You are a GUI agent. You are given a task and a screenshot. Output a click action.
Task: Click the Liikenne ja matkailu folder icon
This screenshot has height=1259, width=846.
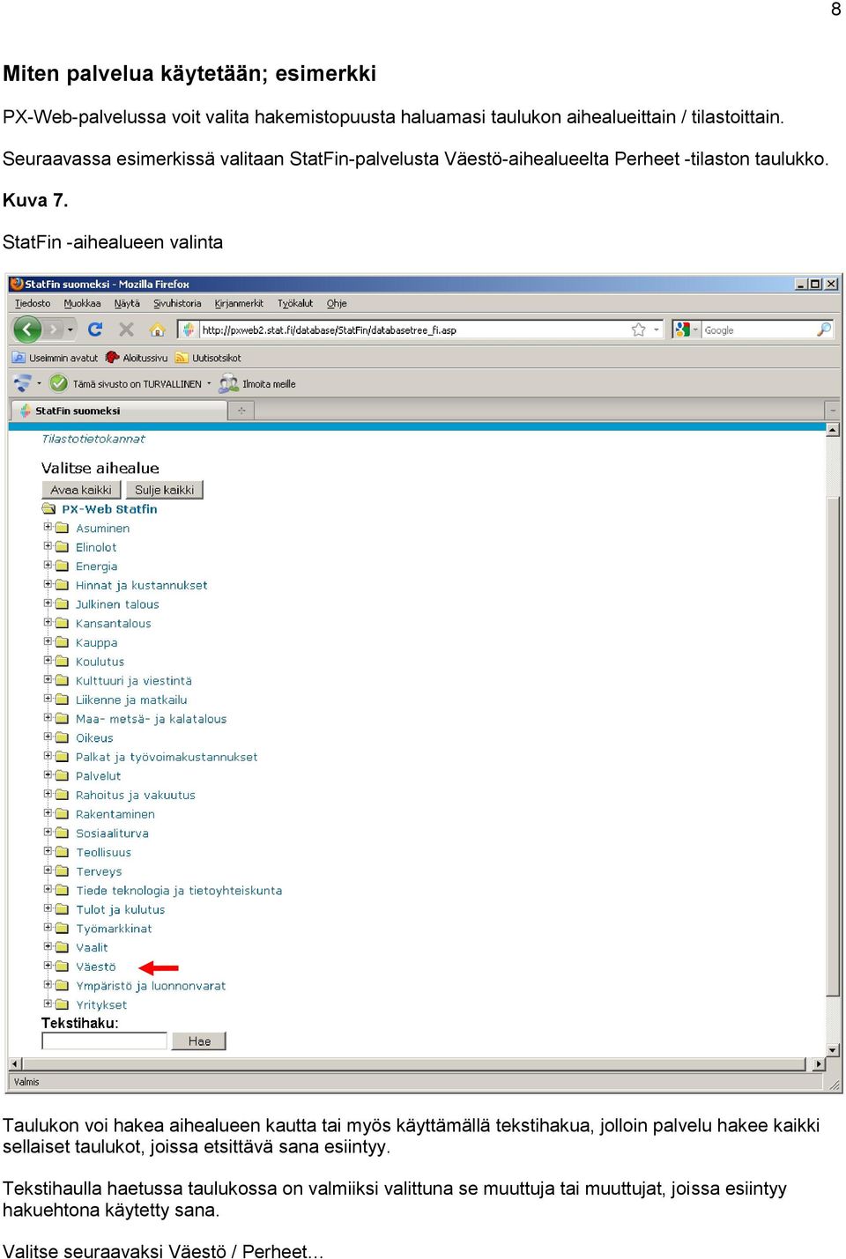63,700
